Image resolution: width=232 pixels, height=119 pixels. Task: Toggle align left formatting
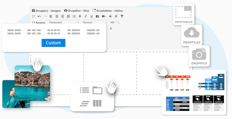pyautogui.click(x=51, y=16)
